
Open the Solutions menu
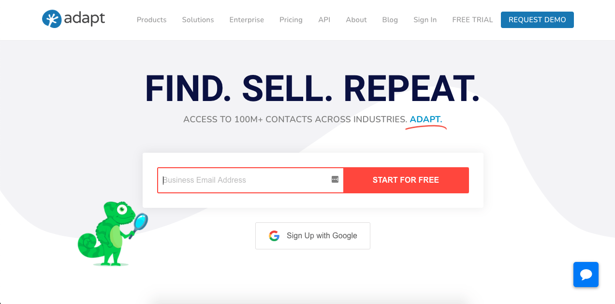pos(198,20)
